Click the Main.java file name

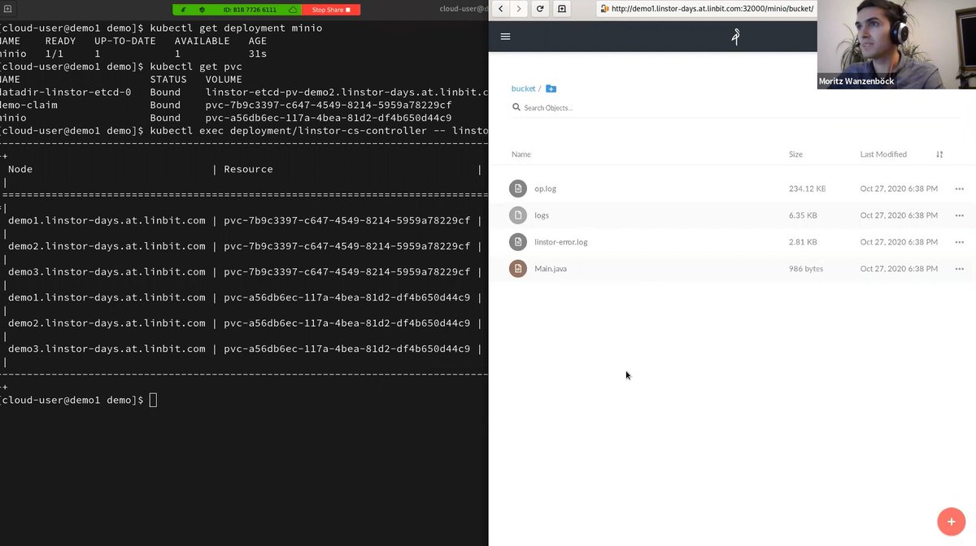551,268
